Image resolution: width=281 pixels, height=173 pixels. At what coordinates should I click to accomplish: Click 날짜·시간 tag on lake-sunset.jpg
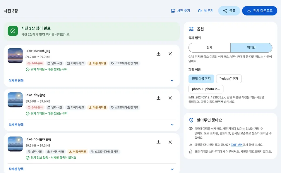pos(55,63)
